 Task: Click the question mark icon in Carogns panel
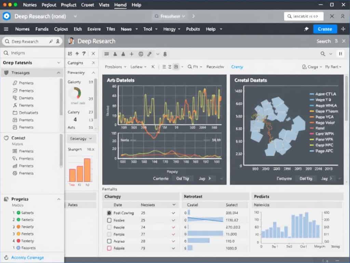[84, 54]
